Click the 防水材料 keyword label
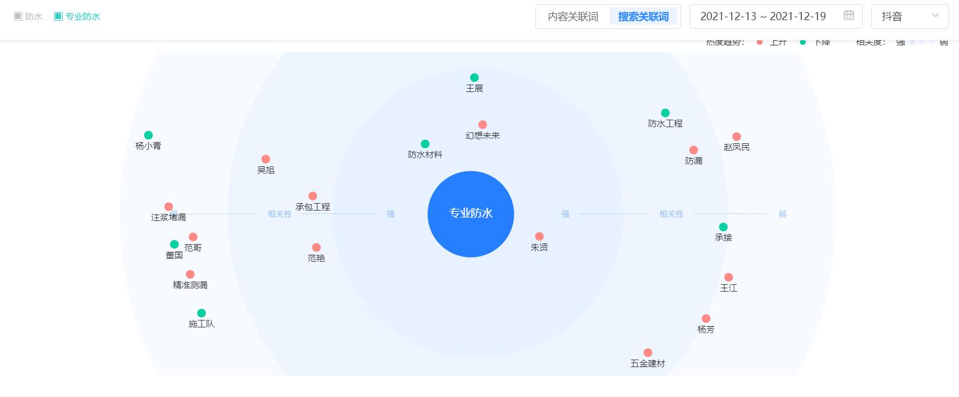This screenshot has height=397, width=959. 425,155
